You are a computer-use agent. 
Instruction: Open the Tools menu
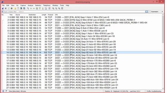62,5
